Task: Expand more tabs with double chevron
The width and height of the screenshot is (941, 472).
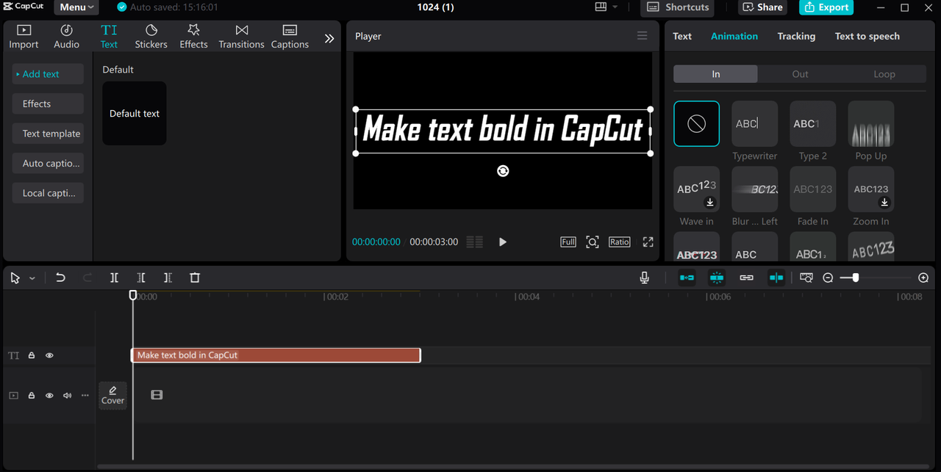Action: pyautogui.click(x=329, y=38)
